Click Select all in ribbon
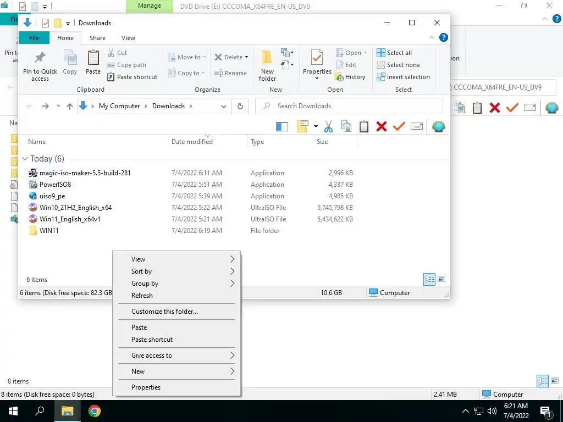Screen dimensions: 563x422 click(394, 53)
